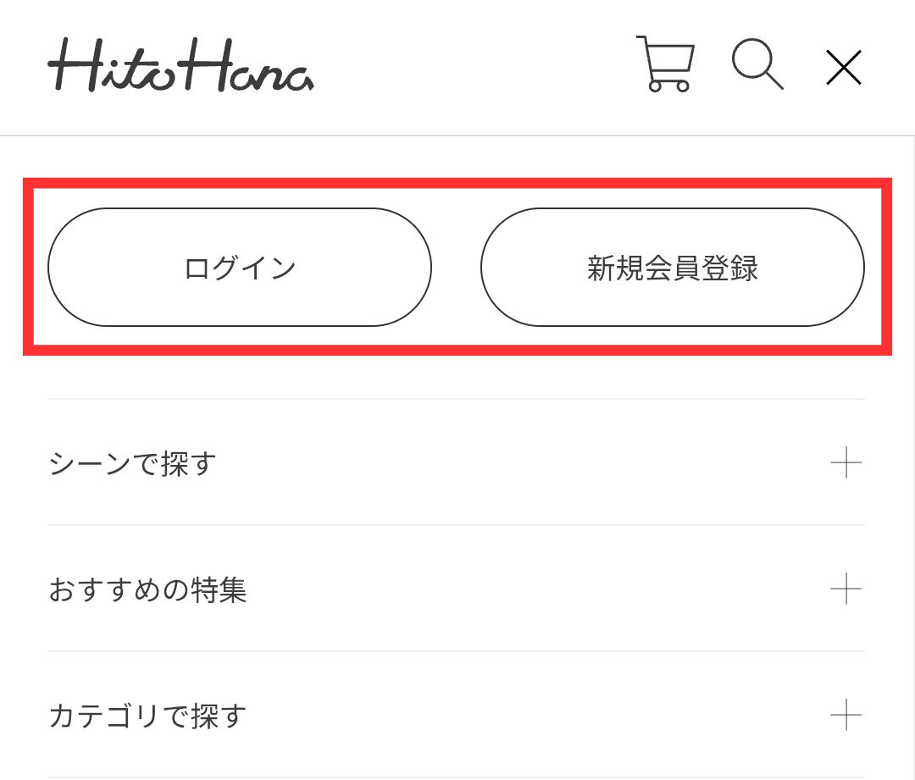The width and height of the screenshot is (915, 780).
Task: Click the magnifying glass search icon
Action: coord(758,65)
